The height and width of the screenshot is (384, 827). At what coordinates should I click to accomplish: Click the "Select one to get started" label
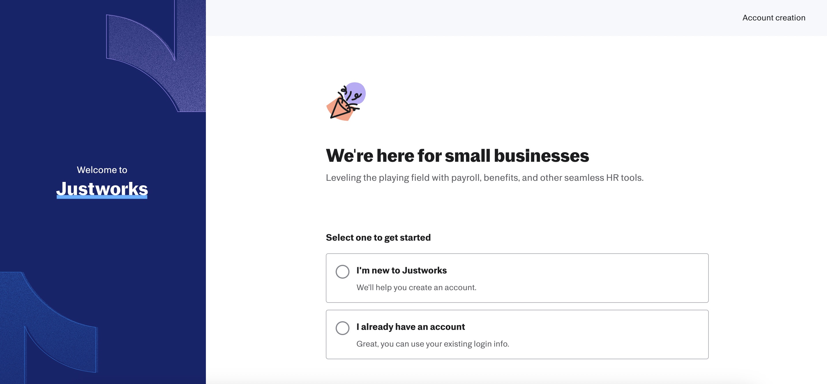(x=378, y=237)
